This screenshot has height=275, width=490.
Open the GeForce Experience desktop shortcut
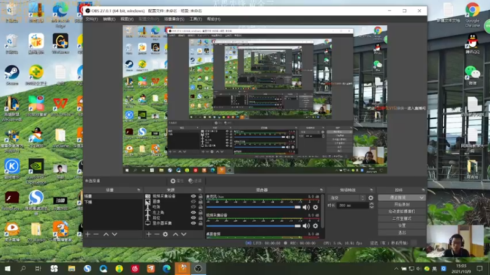(x=36, y=172)
